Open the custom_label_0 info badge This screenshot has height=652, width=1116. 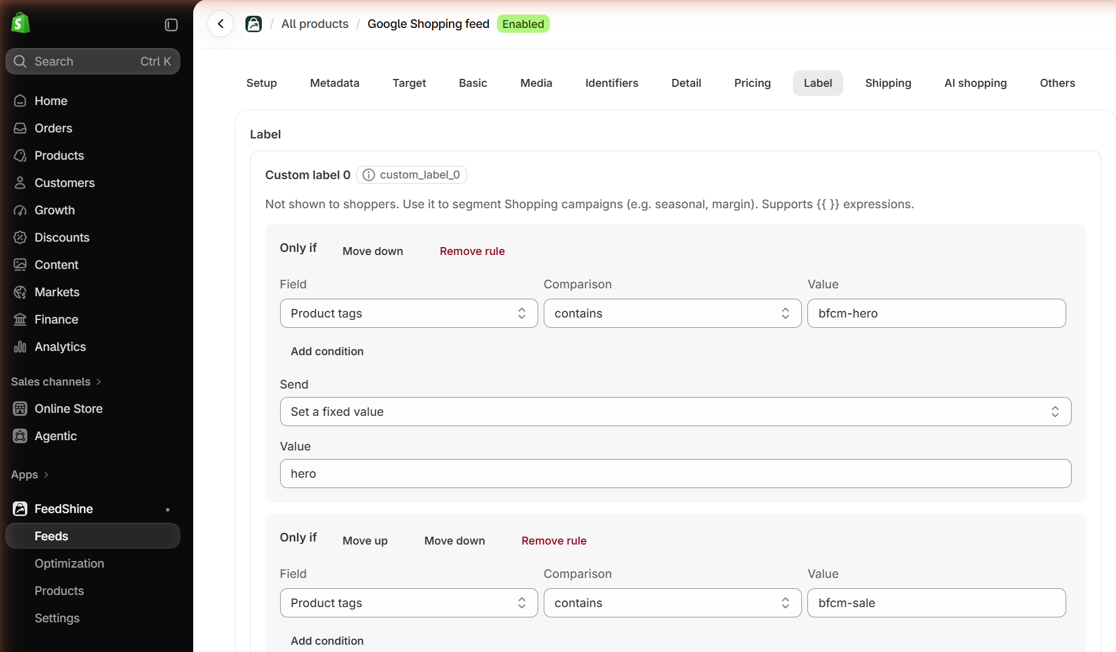click(411, 175)
